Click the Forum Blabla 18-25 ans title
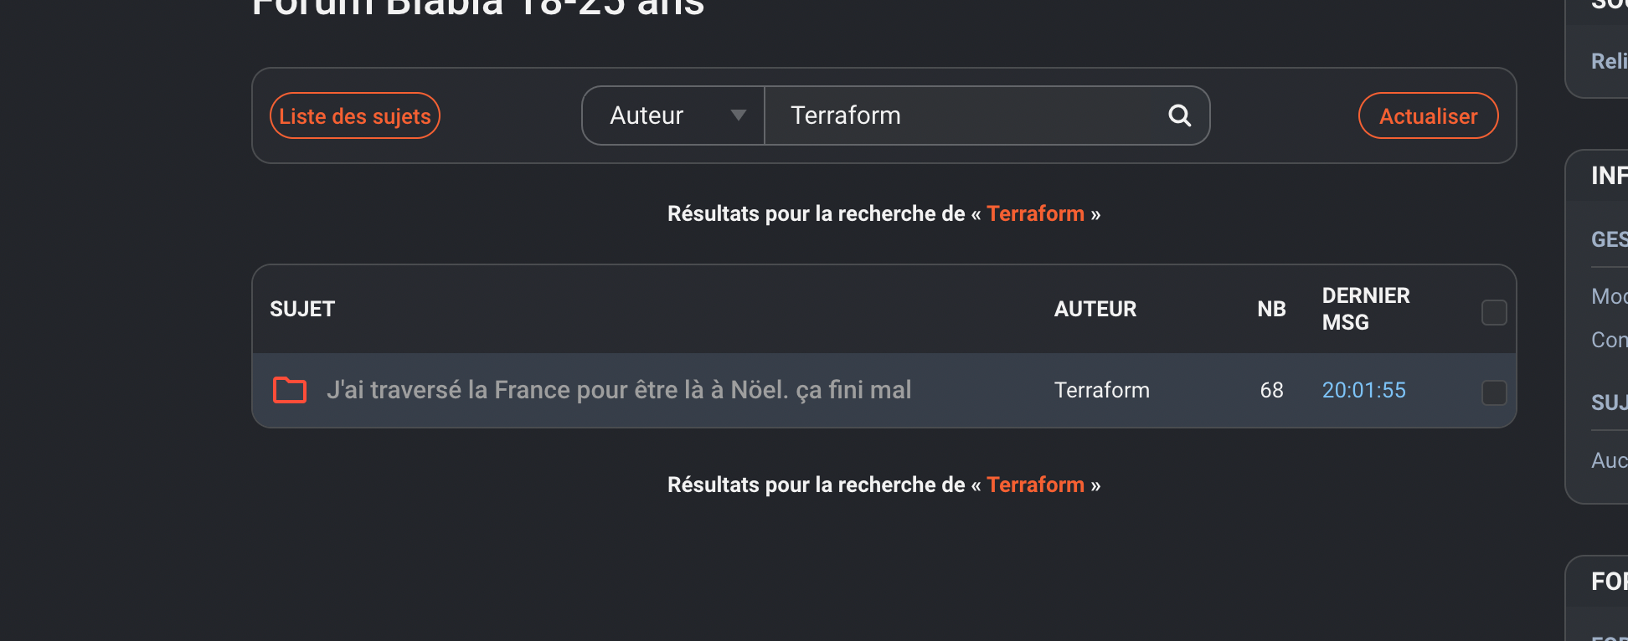Image resolution: width=1628 pixels, height=641 pixels. [x=478, y=7]
